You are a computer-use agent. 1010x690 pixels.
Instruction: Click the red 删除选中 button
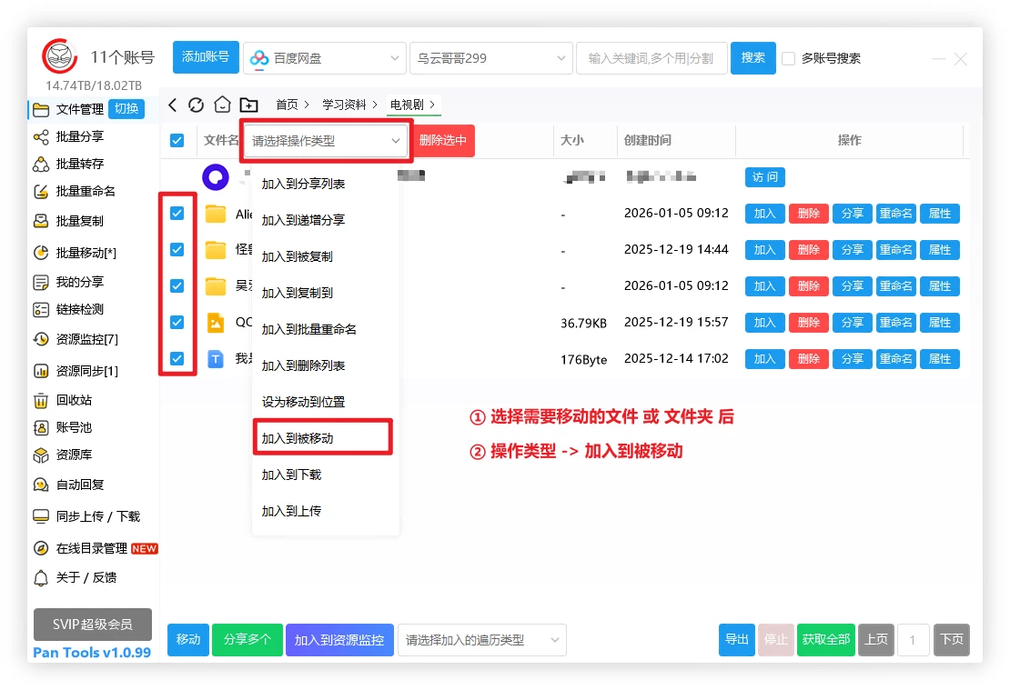(x=443, y=140)
